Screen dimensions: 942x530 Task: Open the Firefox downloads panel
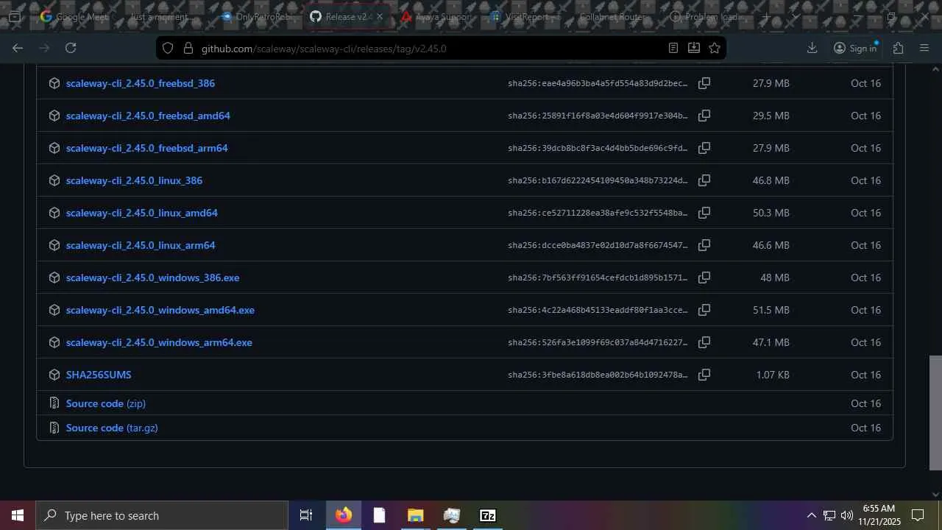coord(812,48)
